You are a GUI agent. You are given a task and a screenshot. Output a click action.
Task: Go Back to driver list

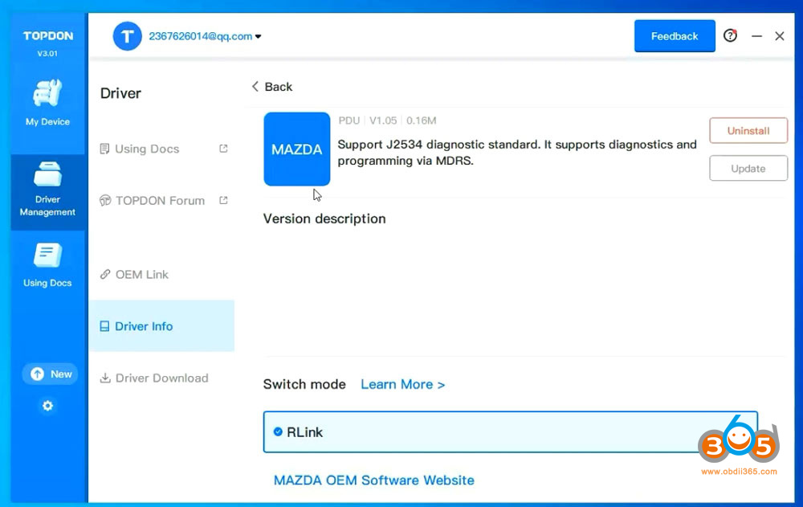pyautogui.click(x=272, y=87)
